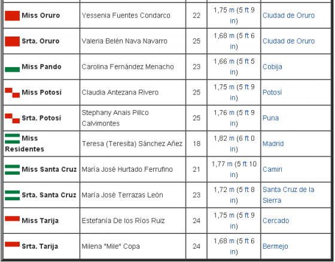Click the 'm' unit link beside 1,82
This screenshot has height=262, width=335.
232,139
